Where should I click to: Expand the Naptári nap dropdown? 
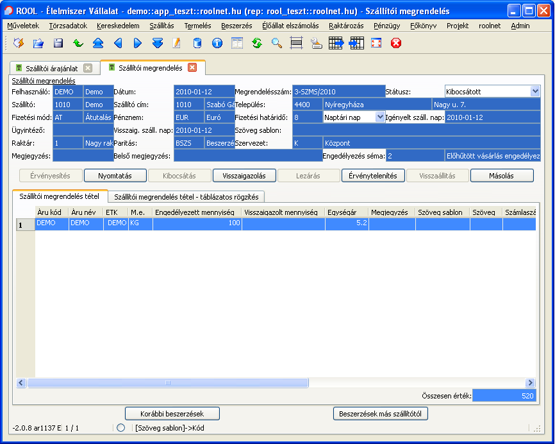pos(380,117)
